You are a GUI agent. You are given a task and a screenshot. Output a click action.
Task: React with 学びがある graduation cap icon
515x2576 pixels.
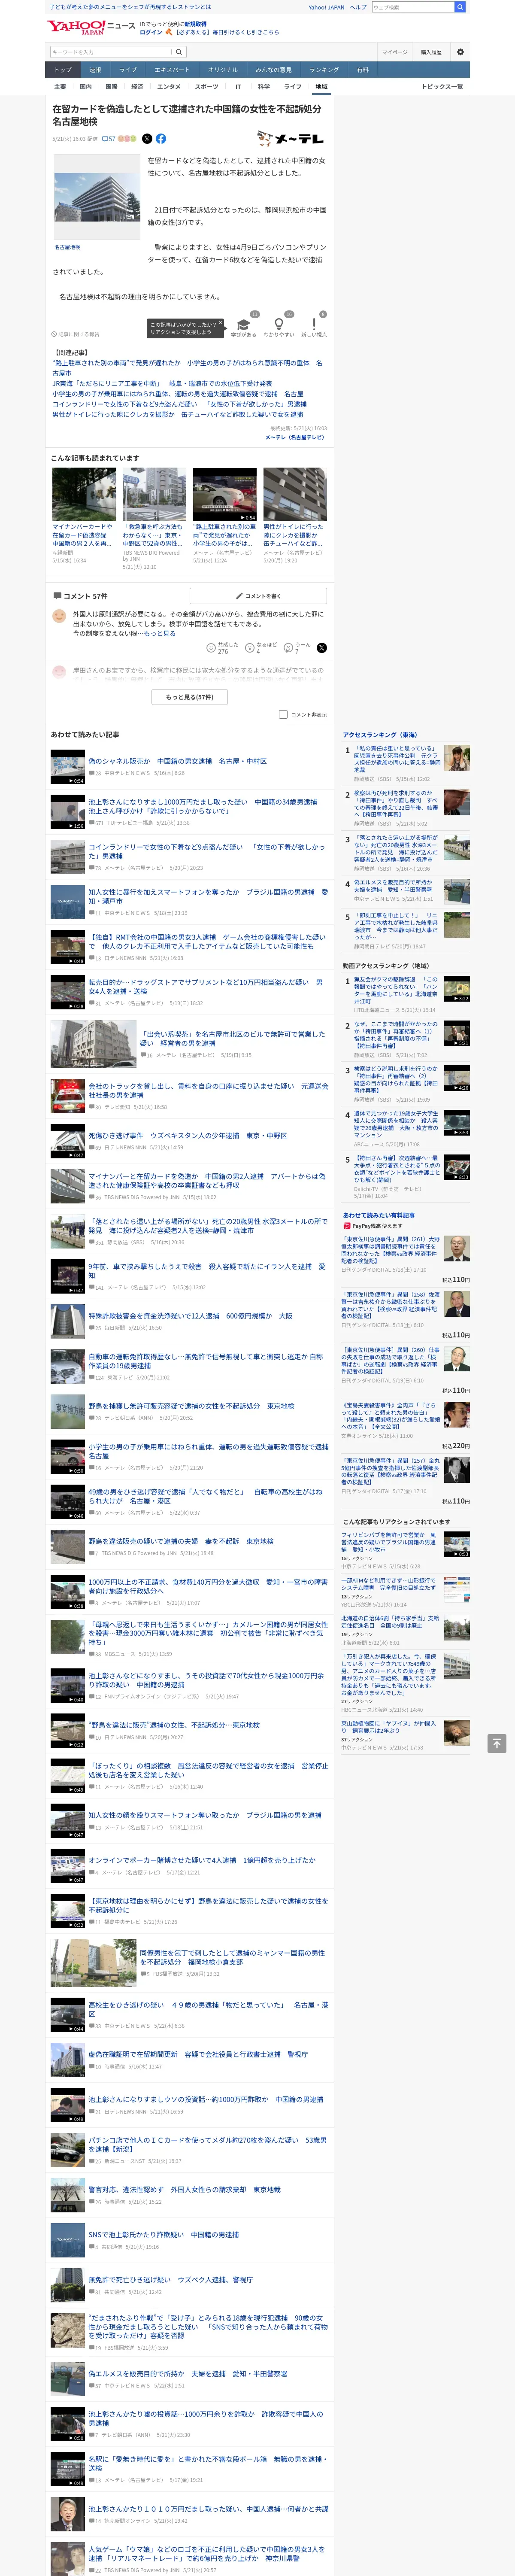coord(243,325)
